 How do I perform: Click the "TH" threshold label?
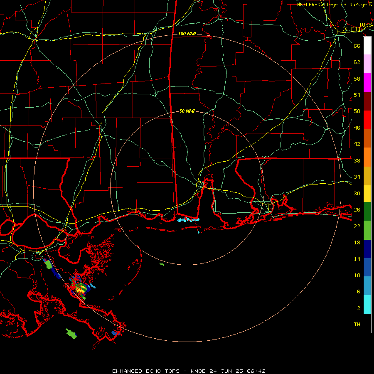[x=357, y=325]
